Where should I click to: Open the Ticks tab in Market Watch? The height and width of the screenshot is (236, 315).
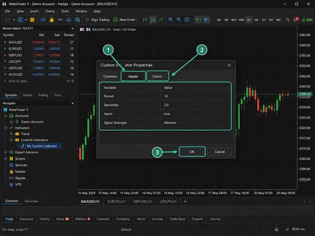pyautogui.click(x=57, y=95)
